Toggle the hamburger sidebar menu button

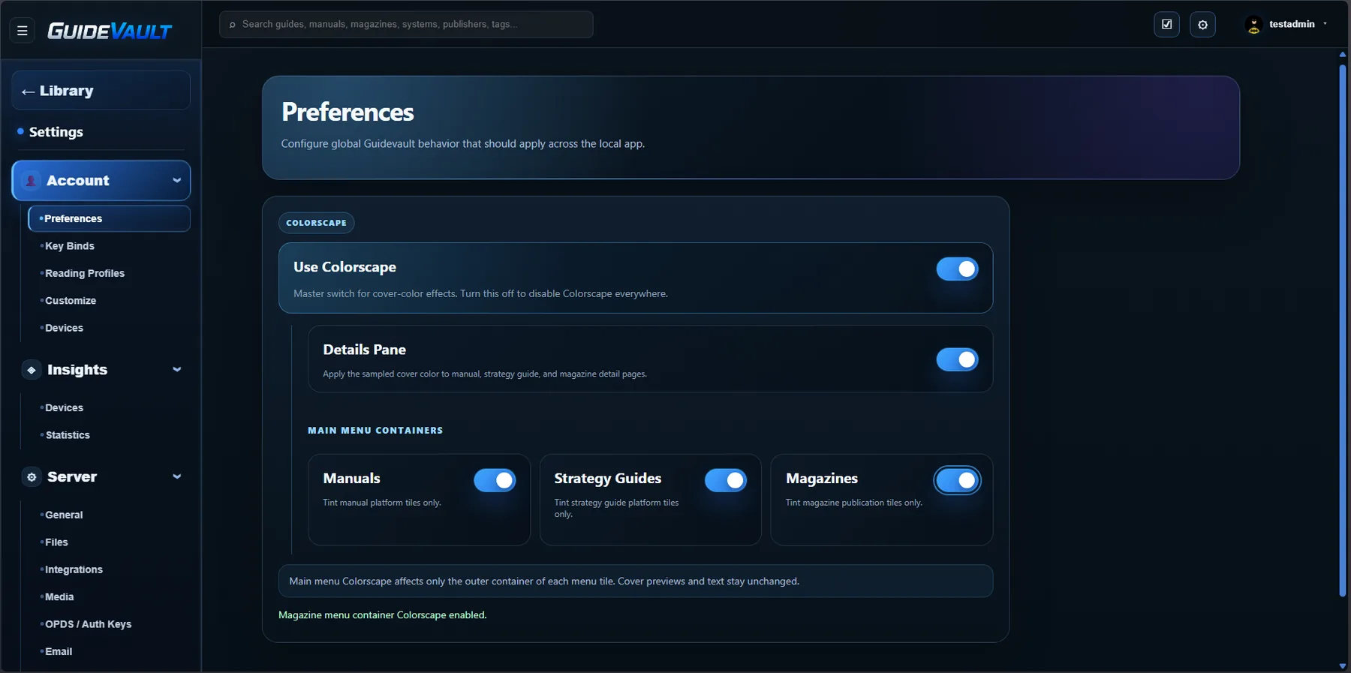(x=22, y=31)
